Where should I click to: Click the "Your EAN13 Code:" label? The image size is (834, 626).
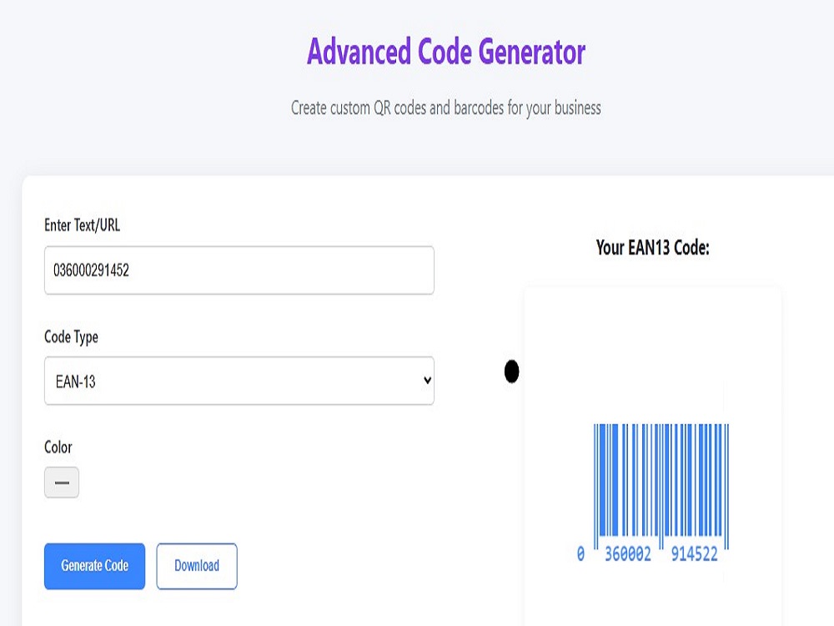pyautogui.click(x=653, y=248)
